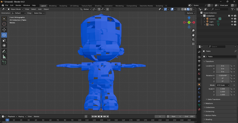This screenshot has height=123, width=238.
Task: Pin the Pablo properties panel
Action: (x=235, y=51)
